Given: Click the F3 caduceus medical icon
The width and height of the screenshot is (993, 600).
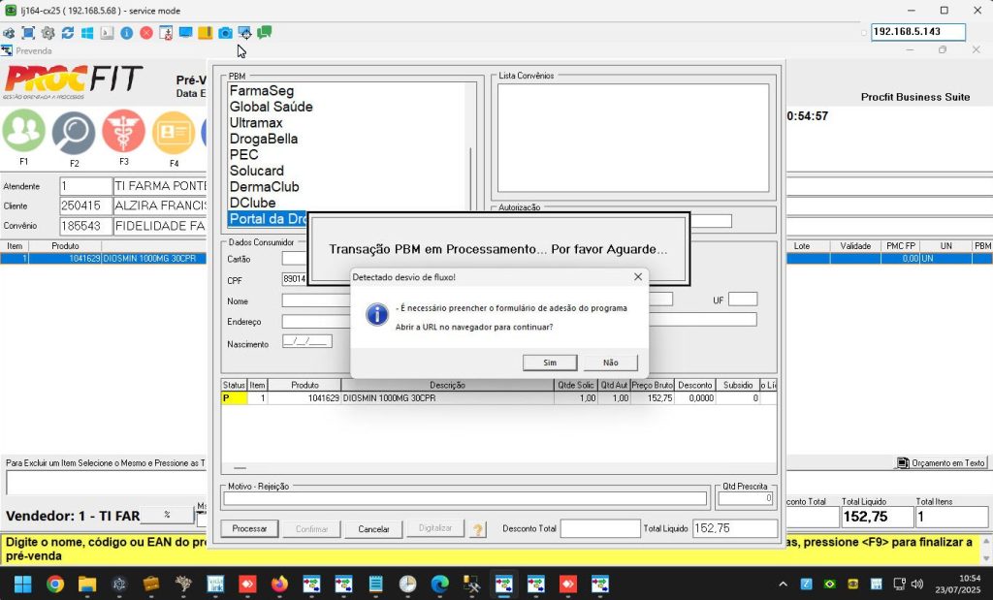Looking at the screenshot, I should coord(124,132).
